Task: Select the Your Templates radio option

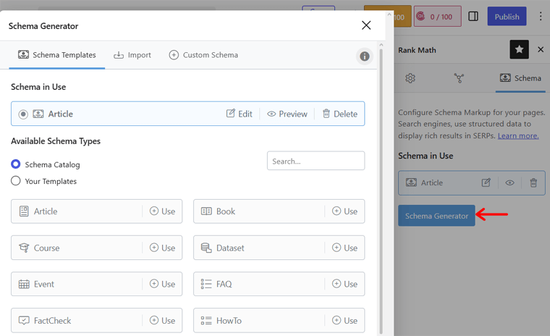Action: [x=16, y=181]
